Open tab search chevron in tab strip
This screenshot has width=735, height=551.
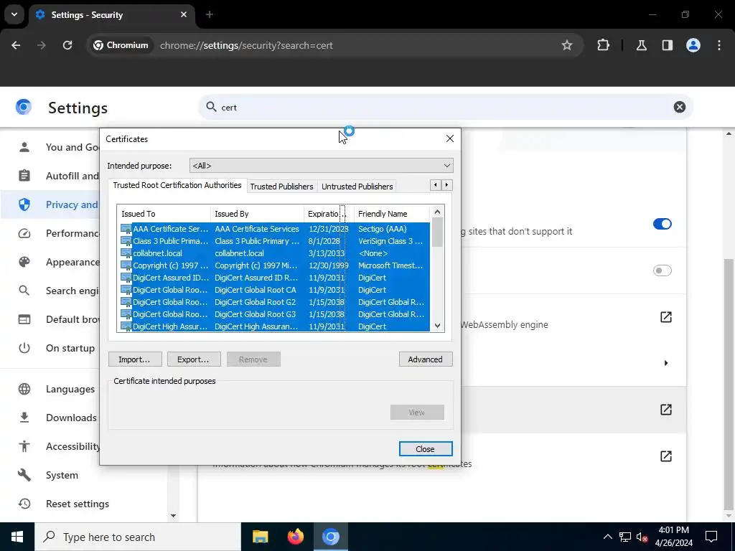14,14
